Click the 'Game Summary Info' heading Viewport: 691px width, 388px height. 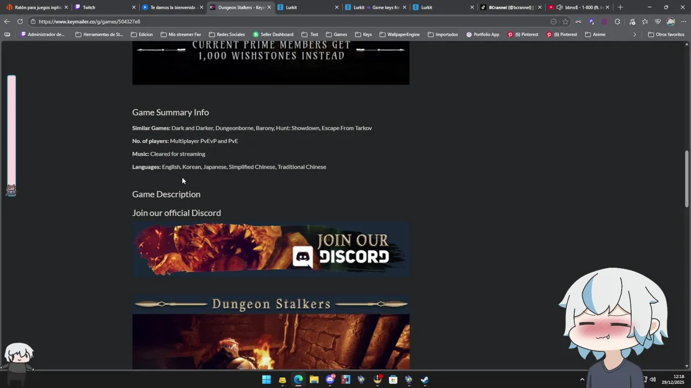pos(171,112)
